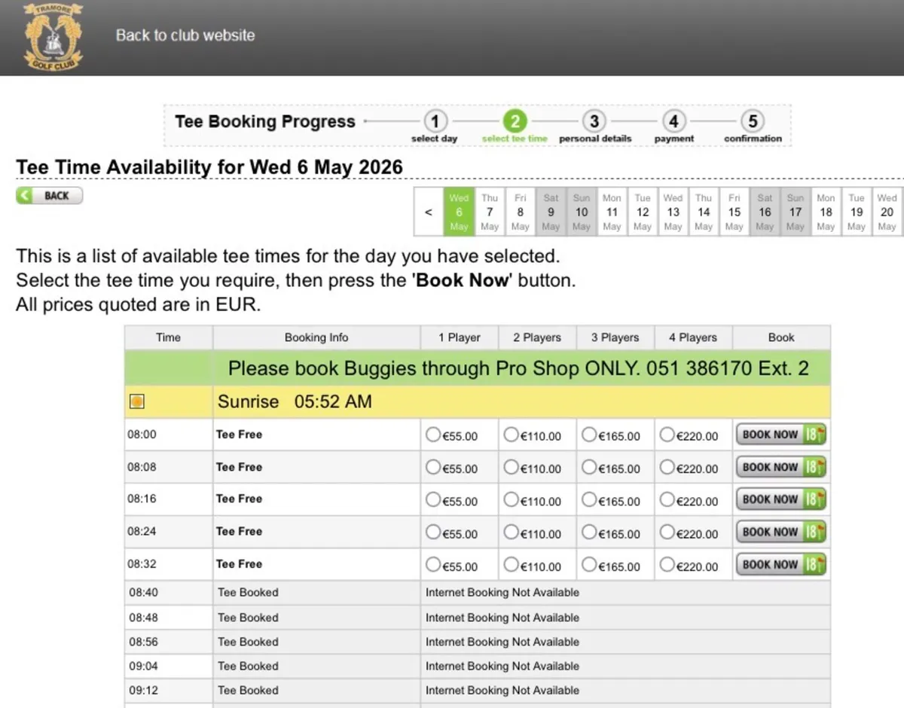This screenshot has height=708, width=904.
Task: Click step 4 payment circle
Action: click(673, 121)
